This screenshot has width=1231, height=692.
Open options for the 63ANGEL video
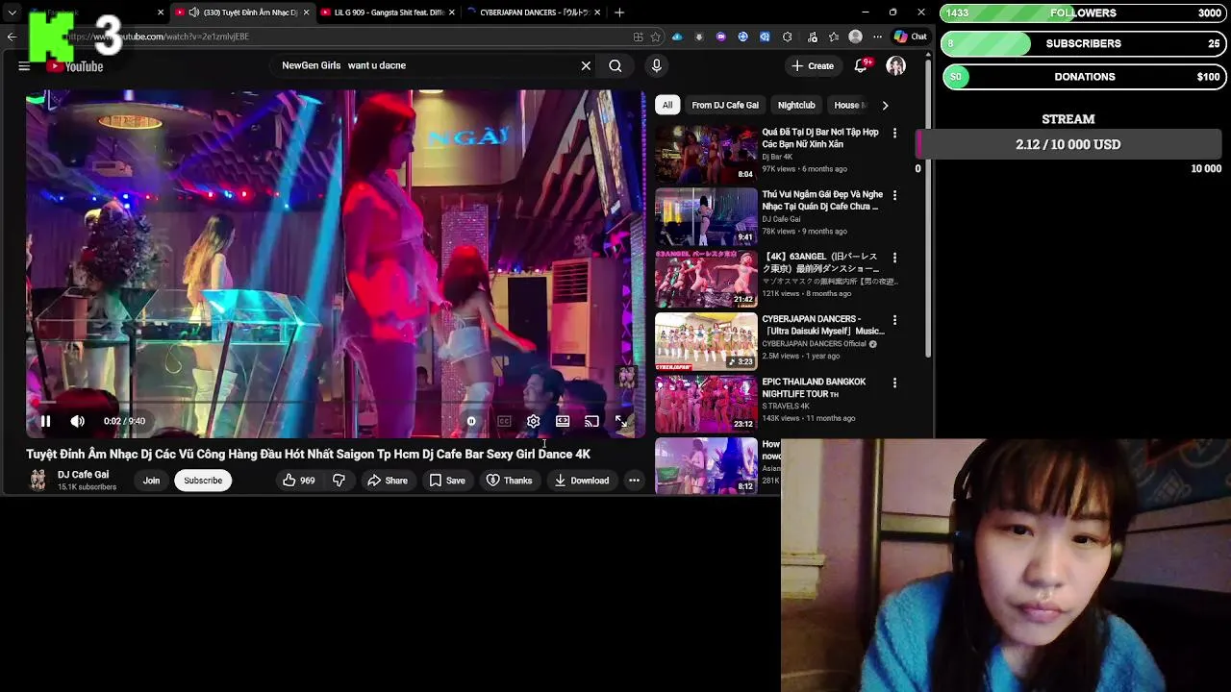point(894,258)
